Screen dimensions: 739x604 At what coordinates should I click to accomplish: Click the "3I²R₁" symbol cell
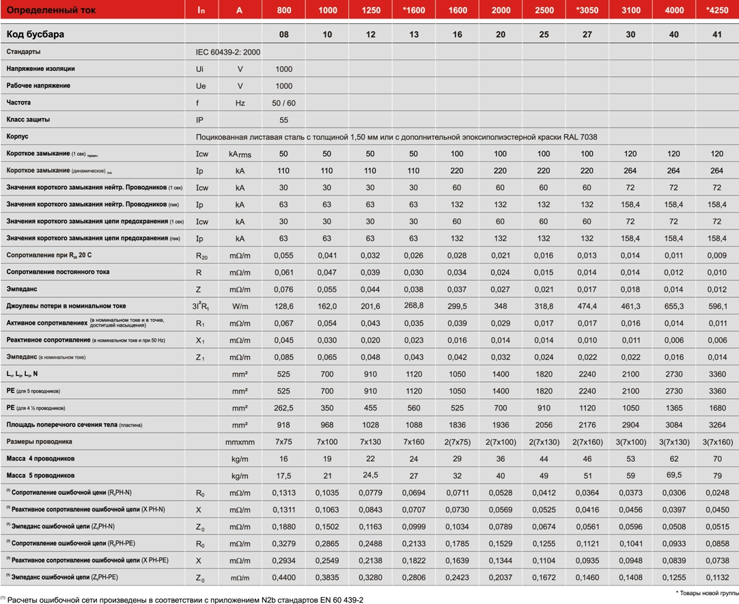200,306
